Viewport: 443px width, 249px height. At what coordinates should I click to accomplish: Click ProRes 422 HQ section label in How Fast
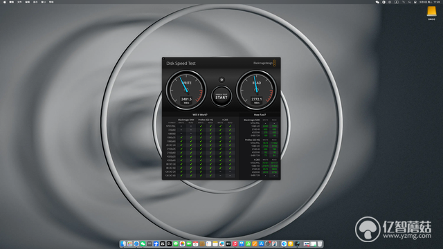coord(252,140)
